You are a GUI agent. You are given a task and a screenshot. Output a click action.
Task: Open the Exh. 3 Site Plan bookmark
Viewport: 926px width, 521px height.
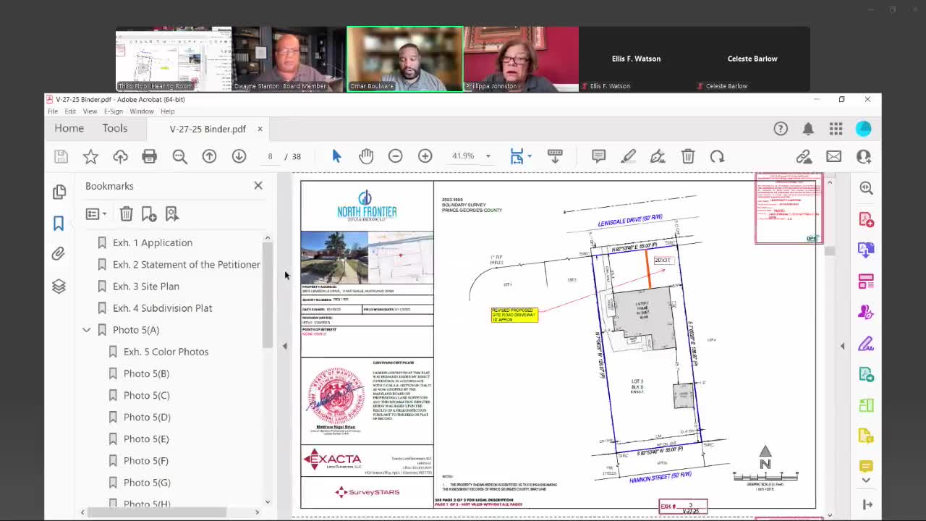click(x=145, y=287)
